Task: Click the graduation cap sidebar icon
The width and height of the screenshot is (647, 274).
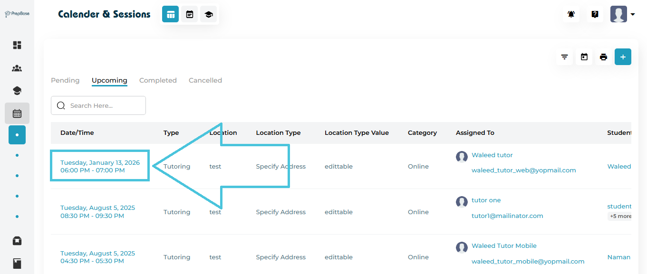Action: (17, 91)
